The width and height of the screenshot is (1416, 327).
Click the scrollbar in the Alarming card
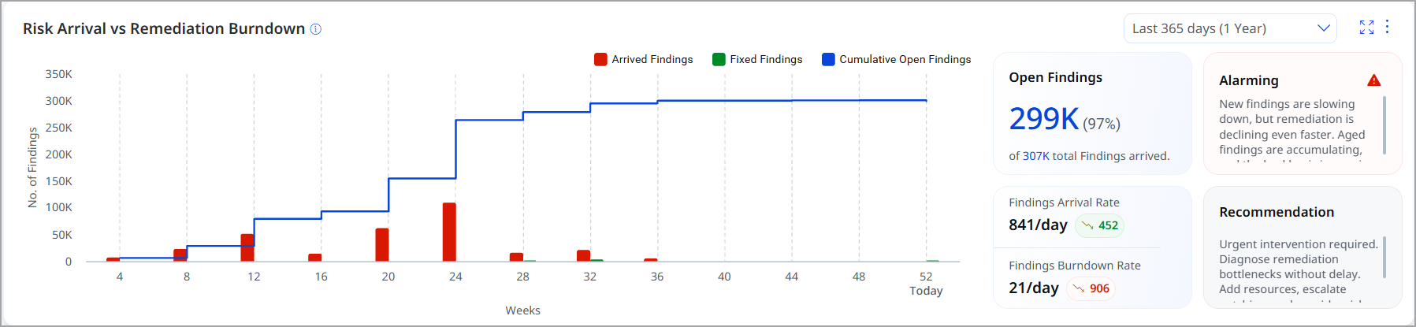pos(1384,125)
